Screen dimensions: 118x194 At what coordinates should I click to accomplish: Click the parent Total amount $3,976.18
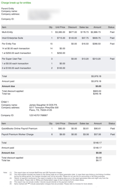click(96, 76)
